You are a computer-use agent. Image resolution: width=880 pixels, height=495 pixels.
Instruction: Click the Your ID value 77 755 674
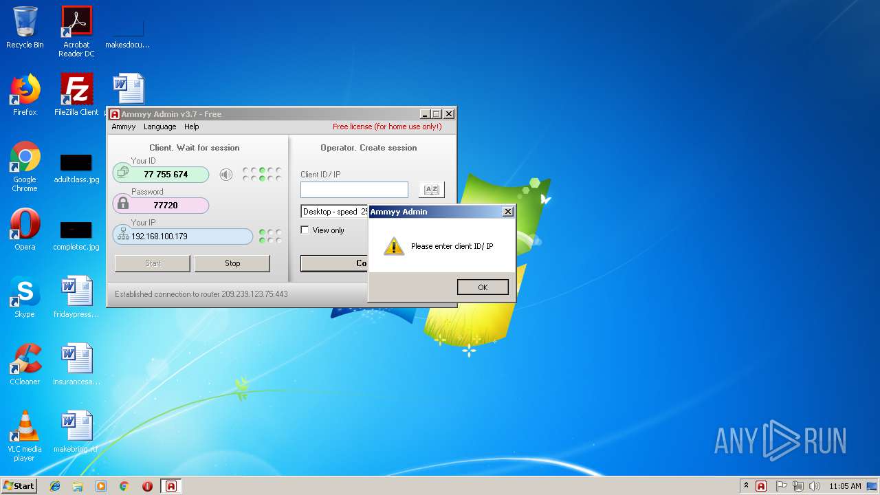pos(166,175)
